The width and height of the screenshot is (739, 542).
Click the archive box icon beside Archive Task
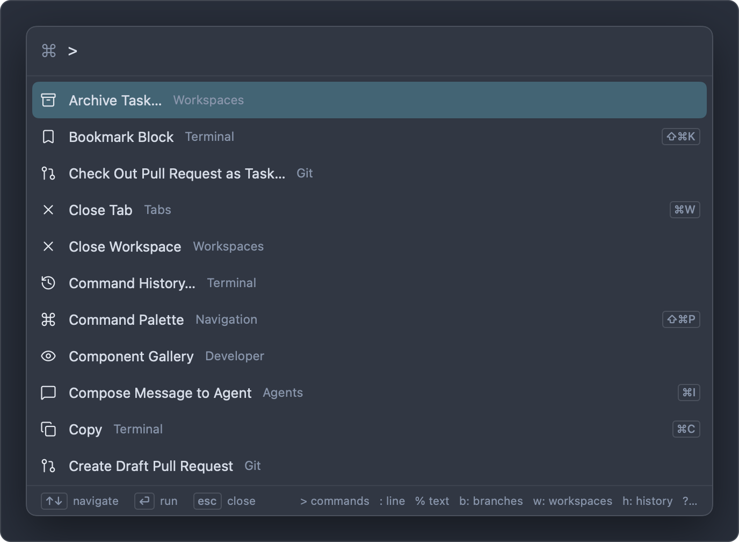coord(48,100)
